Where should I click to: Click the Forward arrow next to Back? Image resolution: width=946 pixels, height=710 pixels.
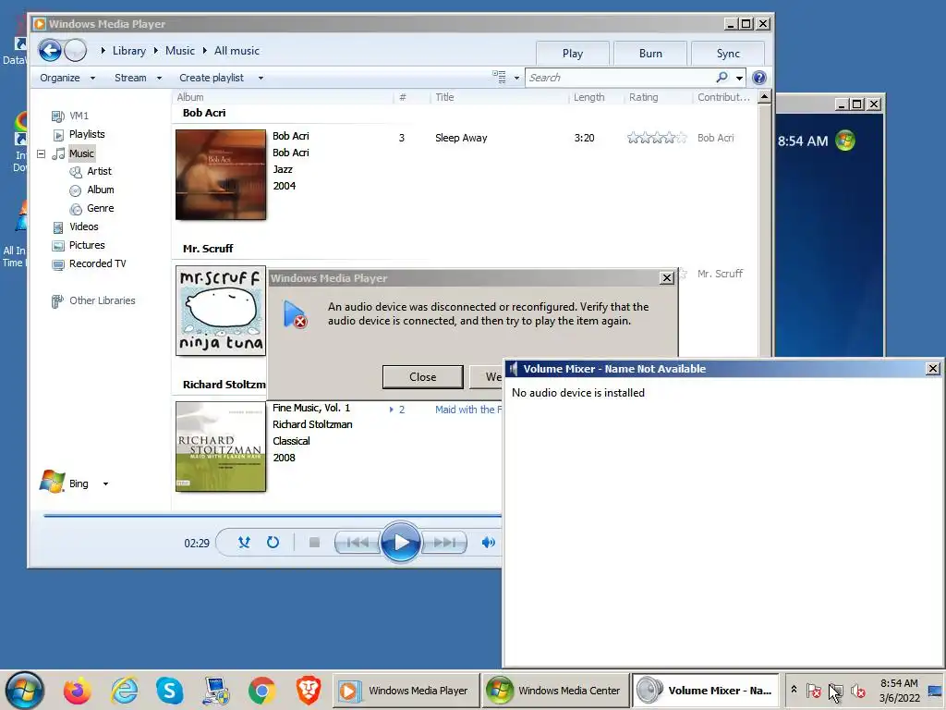[76, 50]
